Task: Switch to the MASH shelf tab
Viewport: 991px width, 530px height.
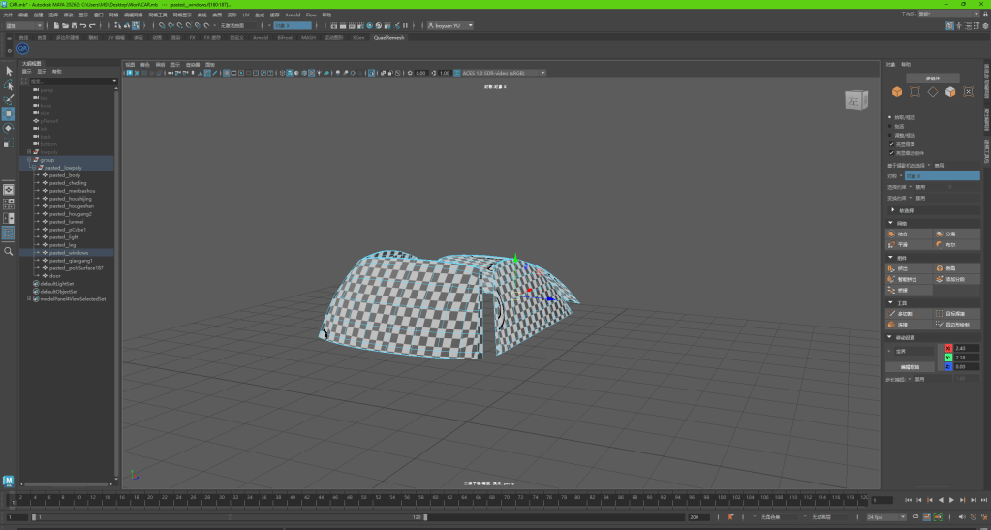Action: tap(308, 37)
